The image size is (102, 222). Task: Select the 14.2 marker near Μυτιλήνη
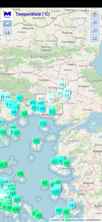click(x=66, y=163)
